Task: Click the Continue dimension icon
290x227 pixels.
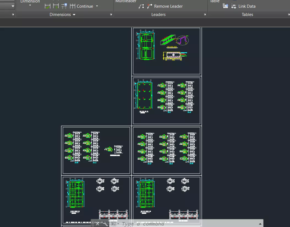Action: 73,6
